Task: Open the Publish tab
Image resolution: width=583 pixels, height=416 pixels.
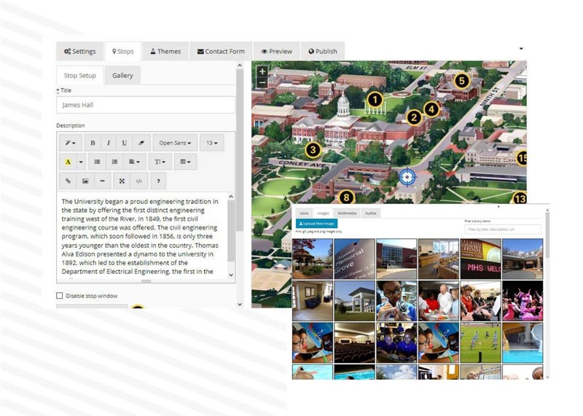Action: [323, 51]
